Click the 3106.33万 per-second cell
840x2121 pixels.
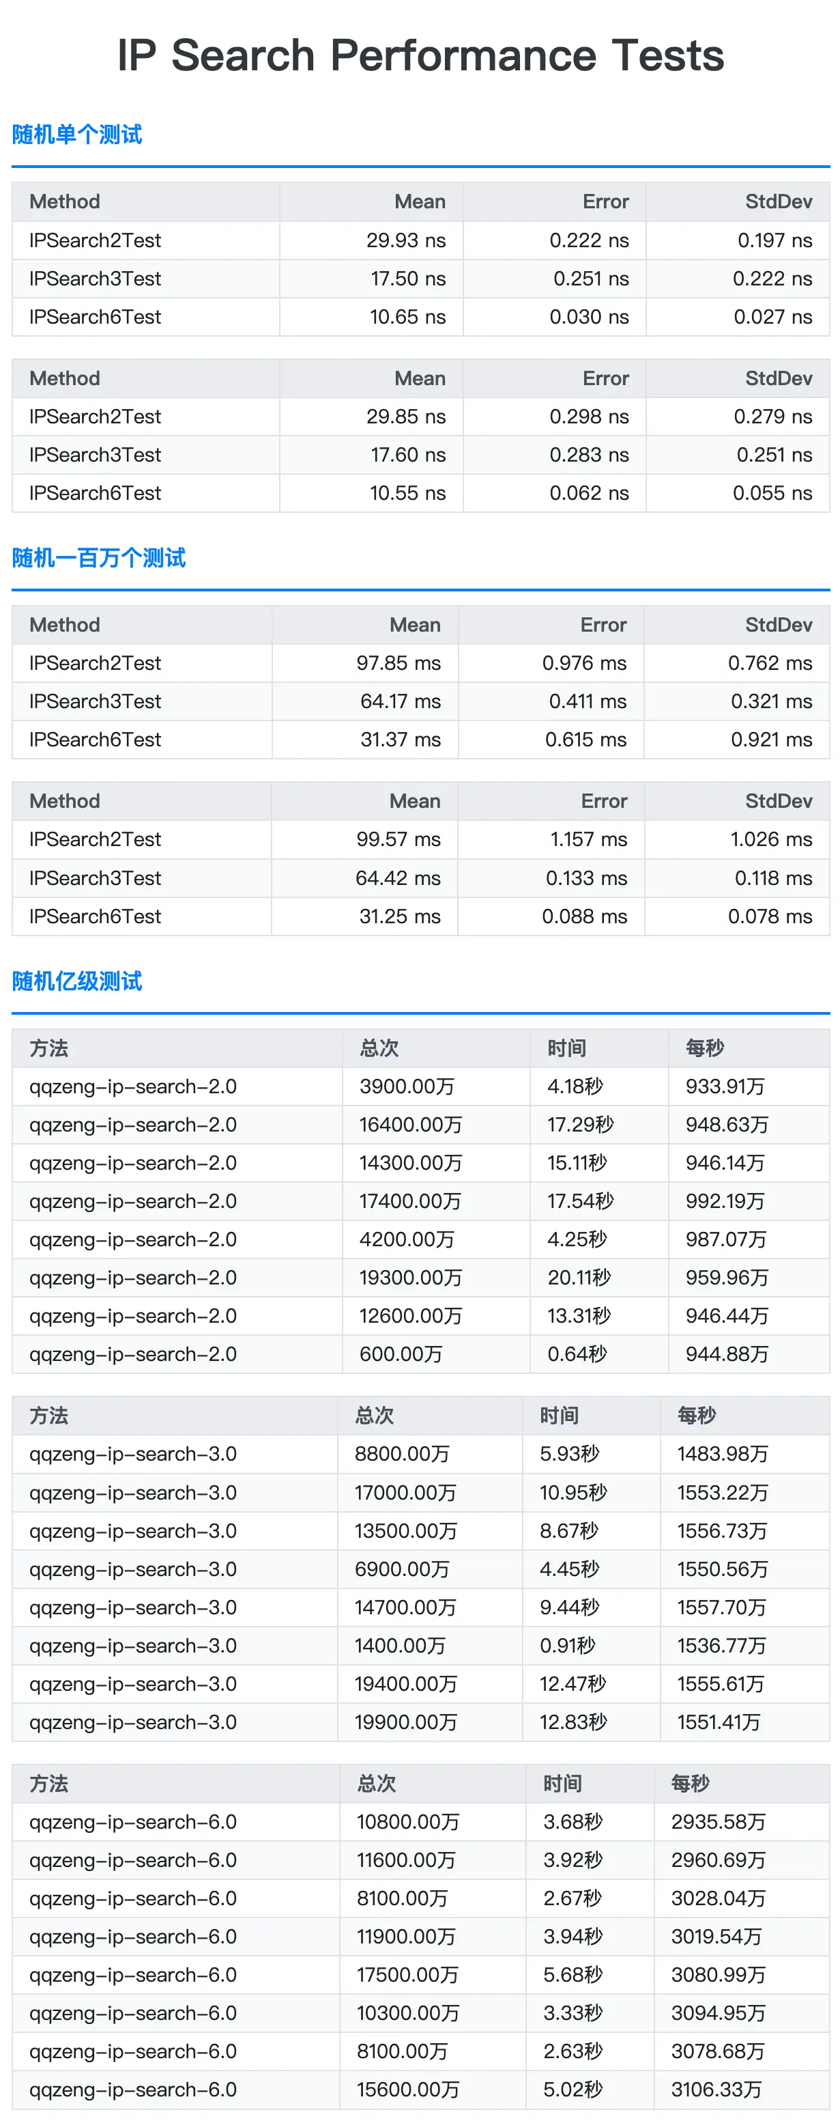741,2089
